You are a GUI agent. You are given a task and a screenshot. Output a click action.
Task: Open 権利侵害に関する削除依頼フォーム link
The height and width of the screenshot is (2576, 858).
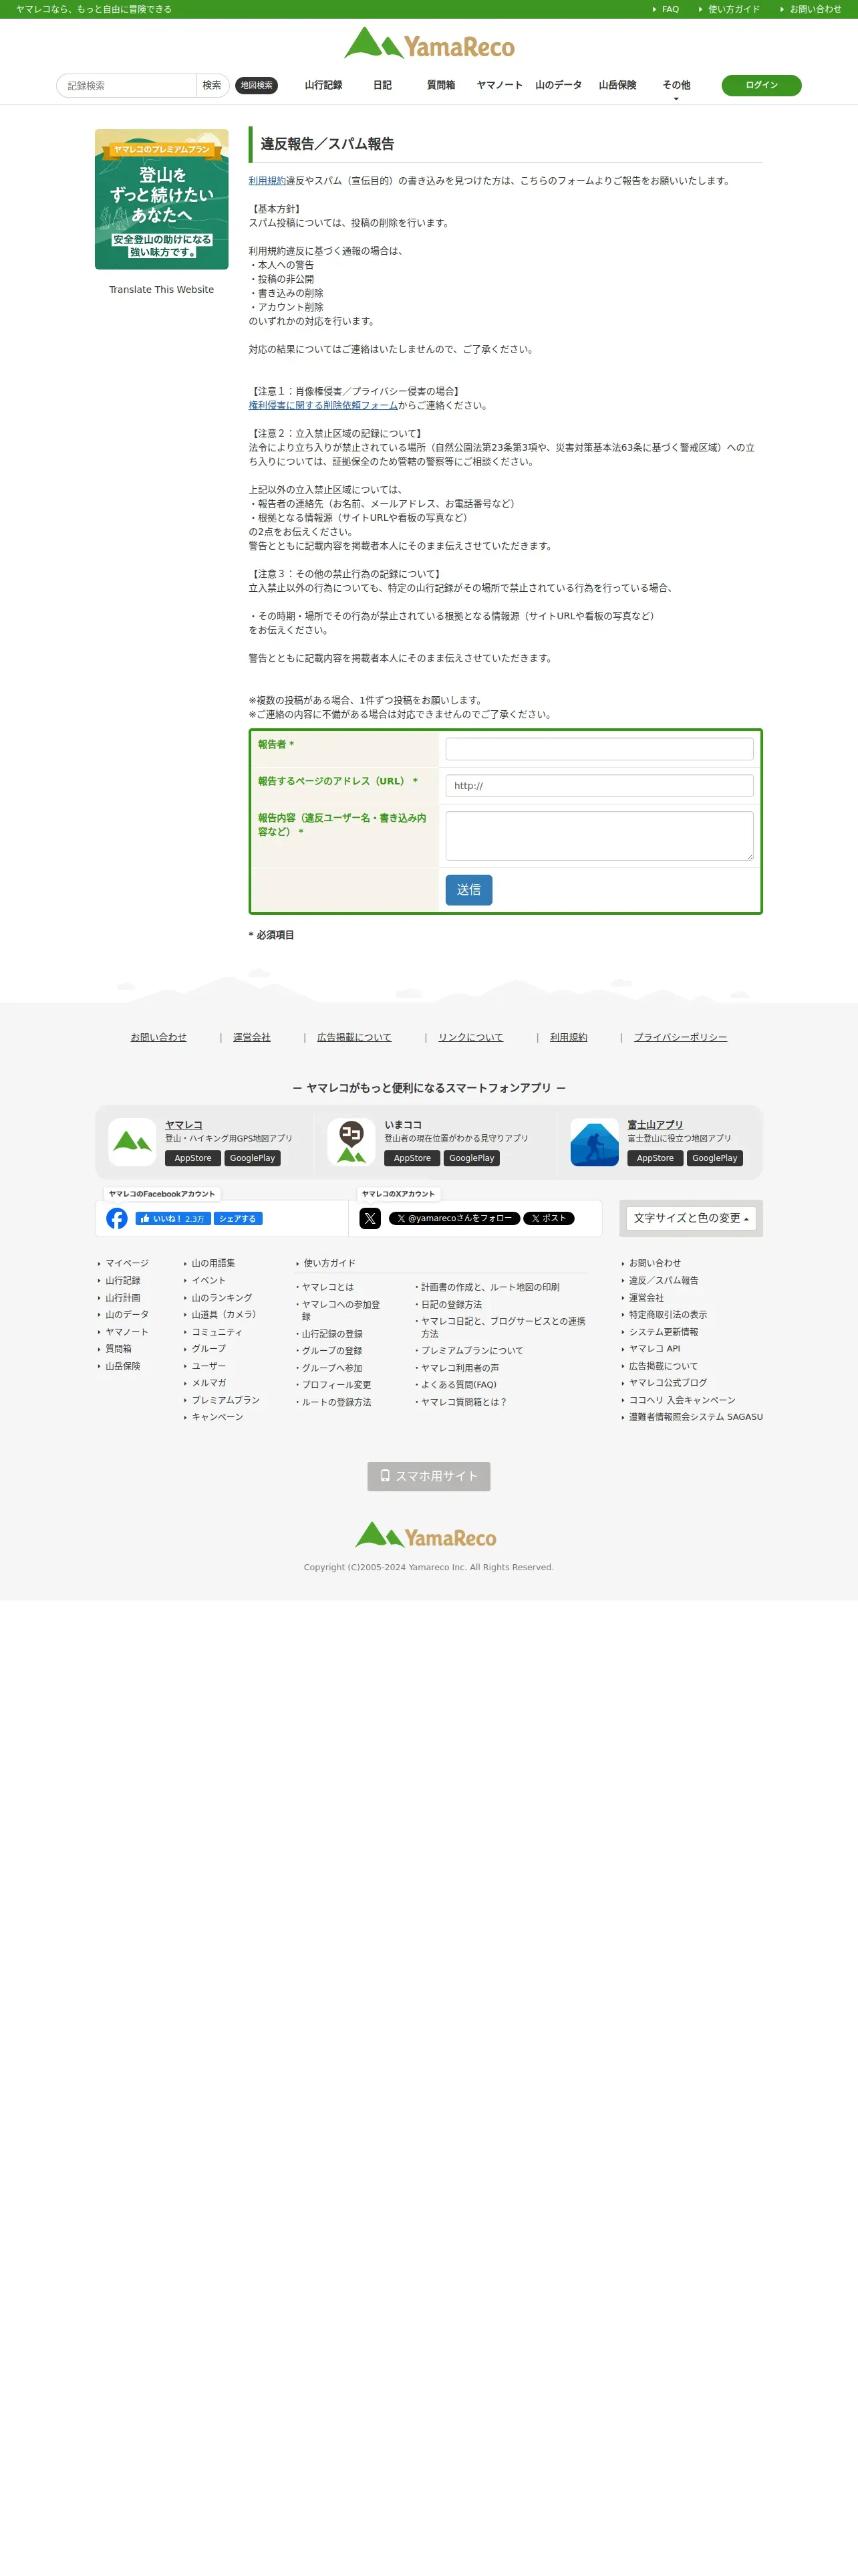323,406
